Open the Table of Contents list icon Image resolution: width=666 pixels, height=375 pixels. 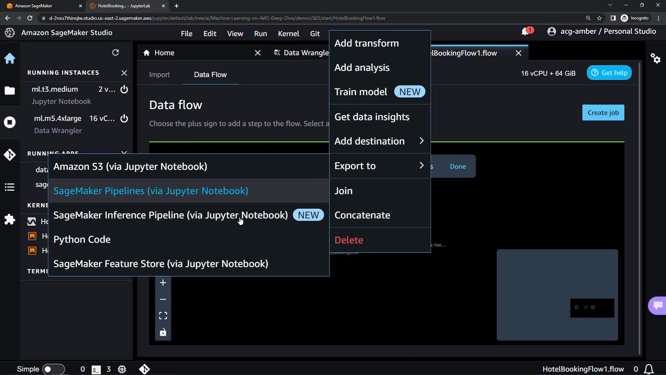click(x=10, y=187)
